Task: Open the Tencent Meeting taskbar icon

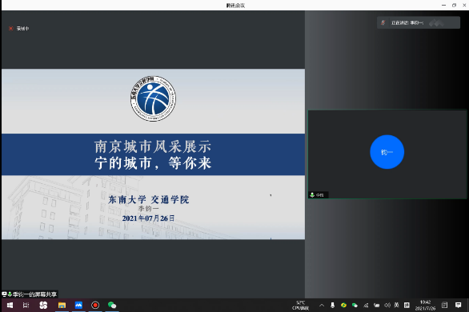Action: tap(78, 305)
